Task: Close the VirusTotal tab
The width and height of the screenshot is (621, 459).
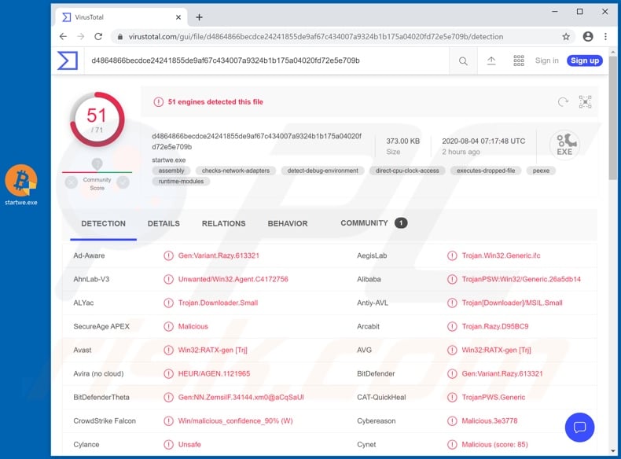Action: coord(178,17)
